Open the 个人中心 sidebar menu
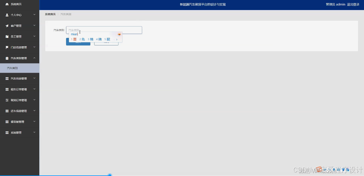This screenshot has height=176, width=364. click(20, 15)
